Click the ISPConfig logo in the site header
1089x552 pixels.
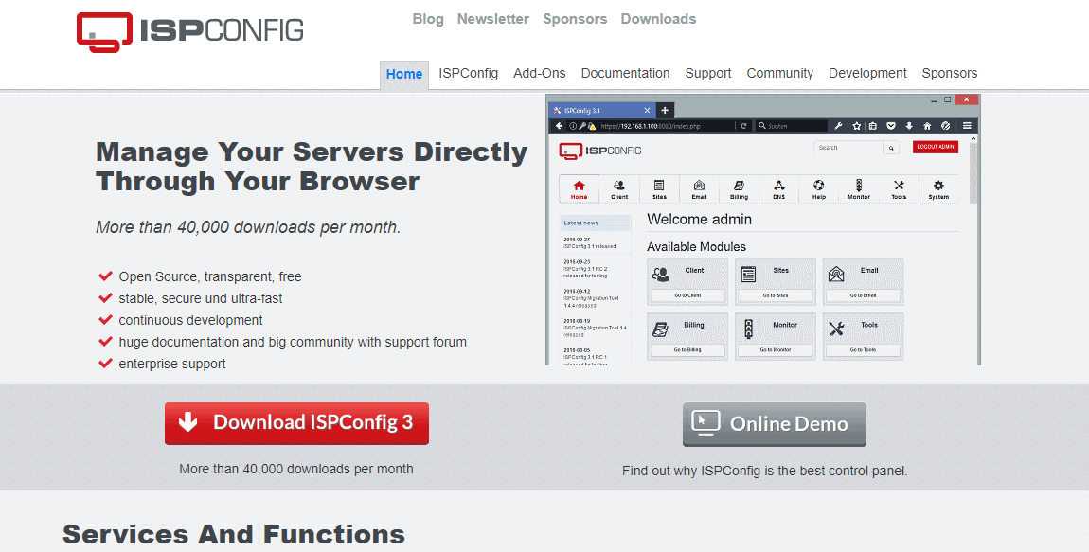(190, 31)
